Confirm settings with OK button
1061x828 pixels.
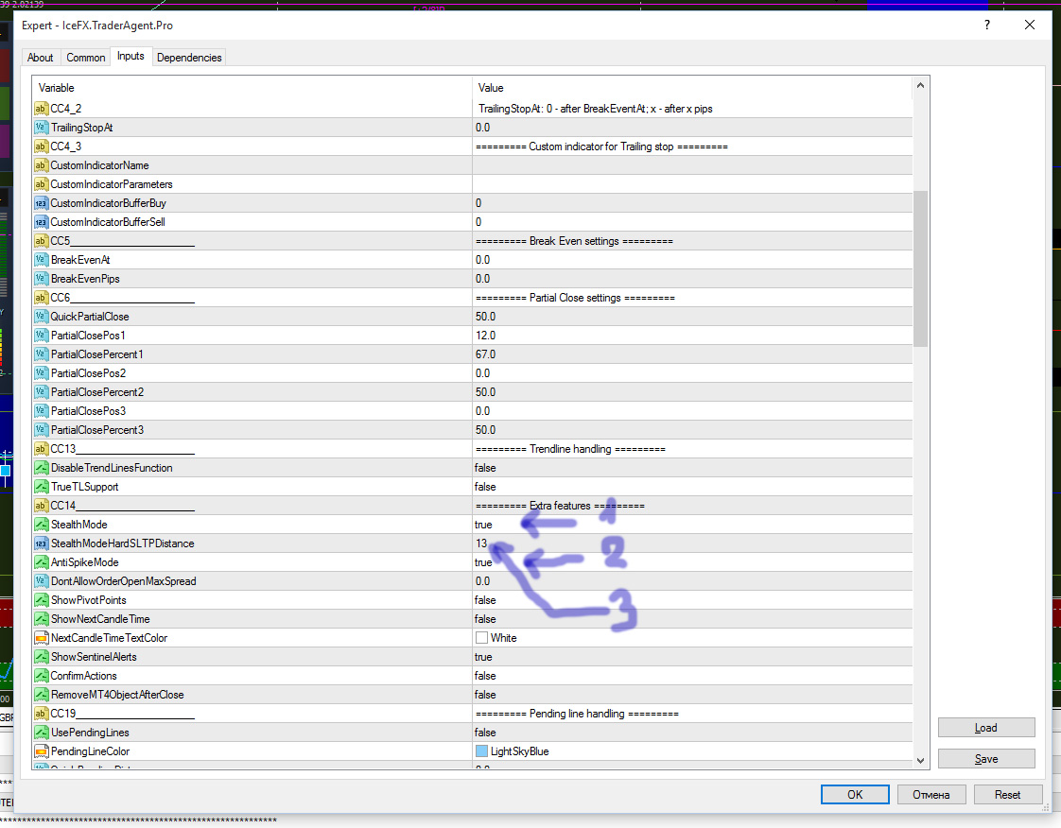[x=855, y=795]
